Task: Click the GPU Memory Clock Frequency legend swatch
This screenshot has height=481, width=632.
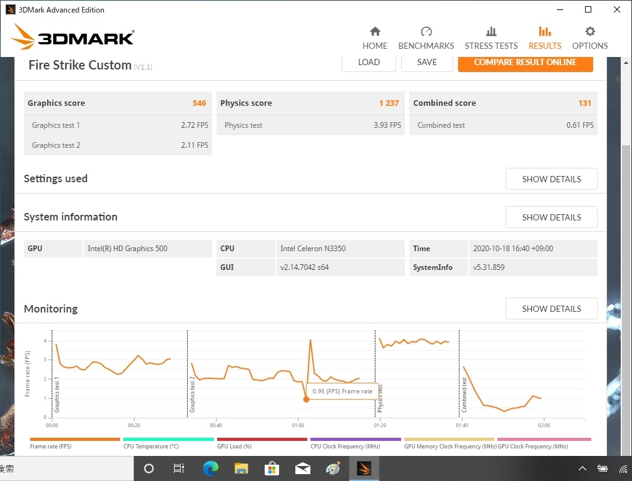Action: 449,440
